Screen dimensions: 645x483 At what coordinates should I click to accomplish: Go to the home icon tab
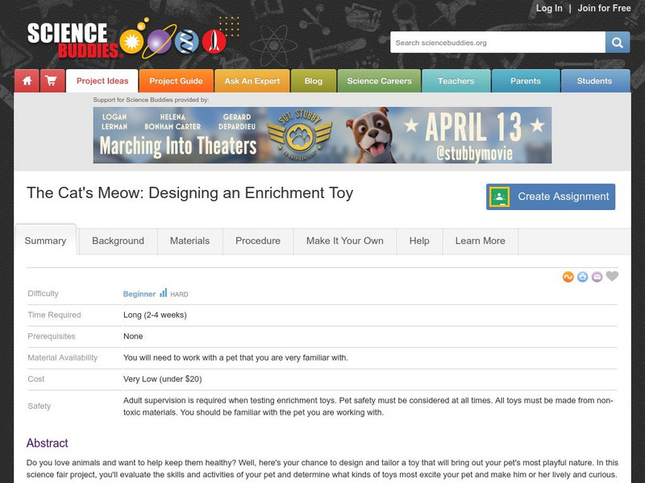click(x=27, y=80)
